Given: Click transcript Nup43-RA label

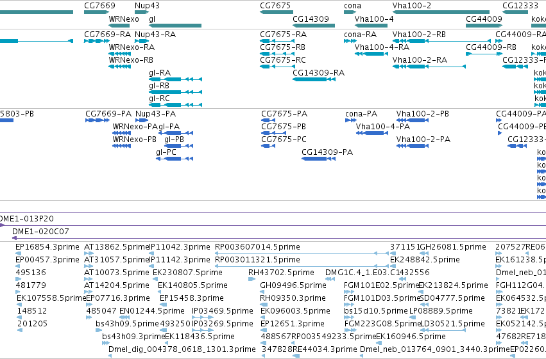Looking at the screenshot, I should (155, 35).
